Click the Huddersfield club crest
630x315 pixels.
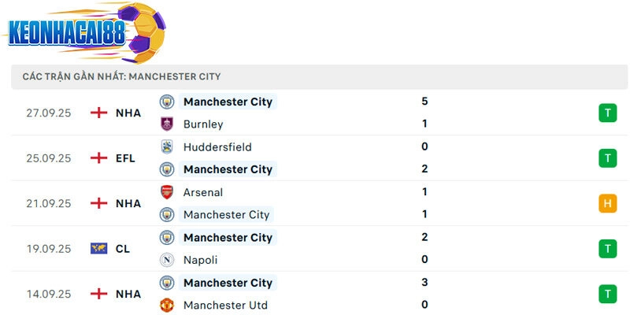(x=167, y=146)
